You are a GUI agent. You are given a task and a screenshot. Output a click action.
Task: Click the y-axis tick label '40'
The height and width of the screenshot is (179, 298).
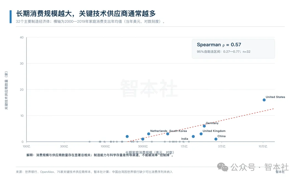point(22,38)
